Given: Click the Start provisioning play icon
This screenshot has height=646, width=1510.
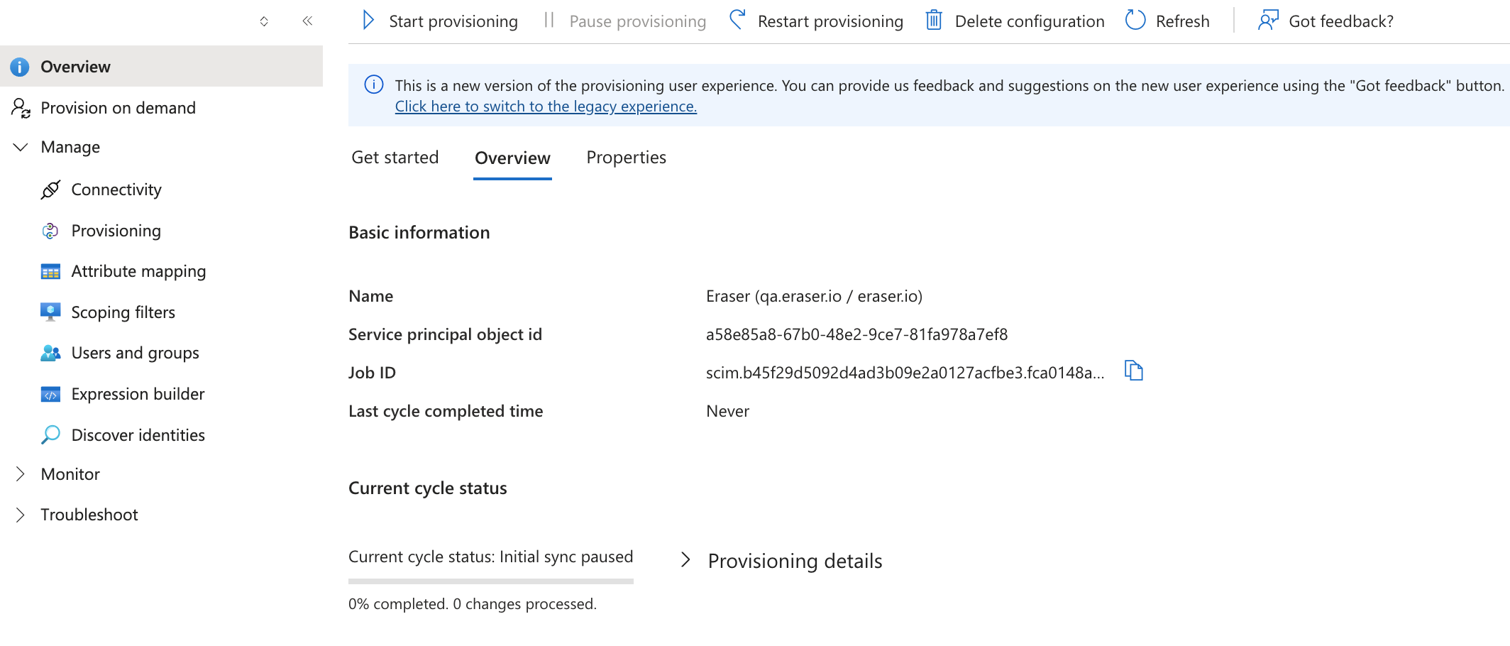Looking at the screenshot, I should click(368, 20).
